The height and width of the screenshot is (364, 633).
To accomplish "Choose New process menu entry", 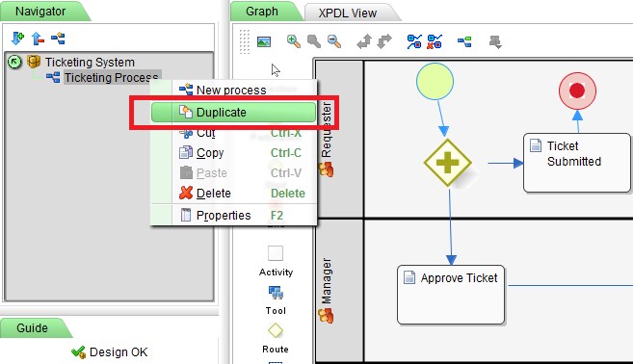I will point(233,90).
